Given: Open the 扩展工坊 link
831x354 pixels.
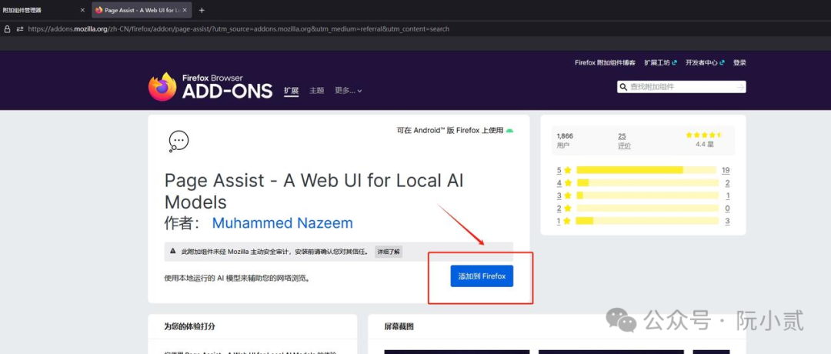Looking at the screenshot, I should [x=660, y=62].
